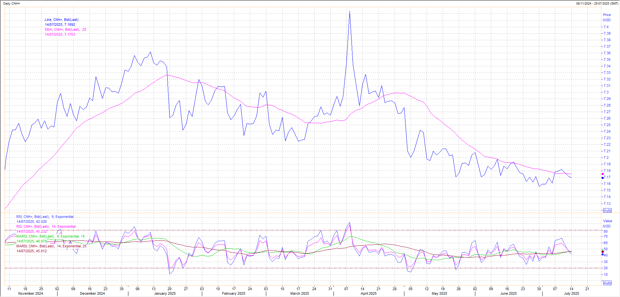This screenshot has width=620, height=297.
Task: Select the 'SMA, CNH=, Bid(Last), 25' legend label
Action: tap(65, 29)
